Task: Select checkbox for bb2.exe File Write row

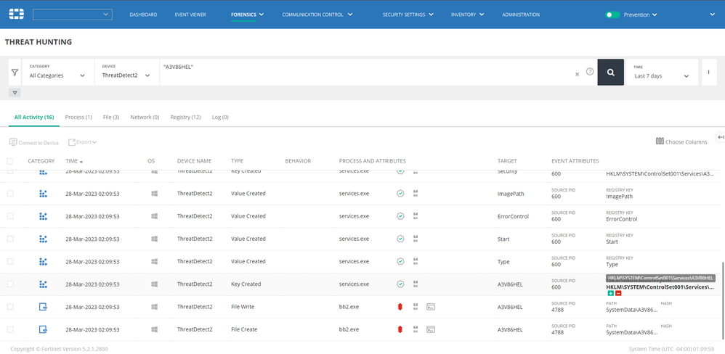Action: point(10,307)
